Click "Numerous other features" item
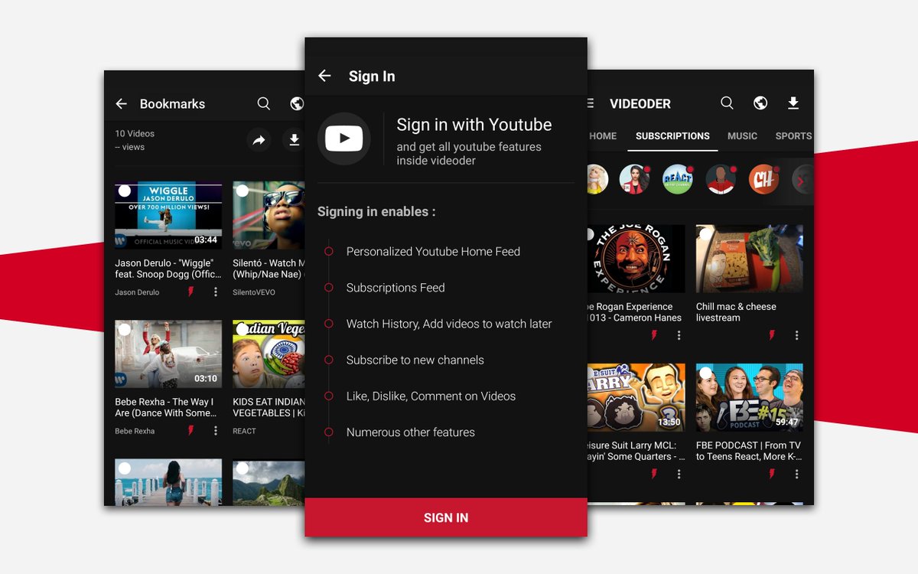This screenshot has height=574, width=918. click(411, 432)
